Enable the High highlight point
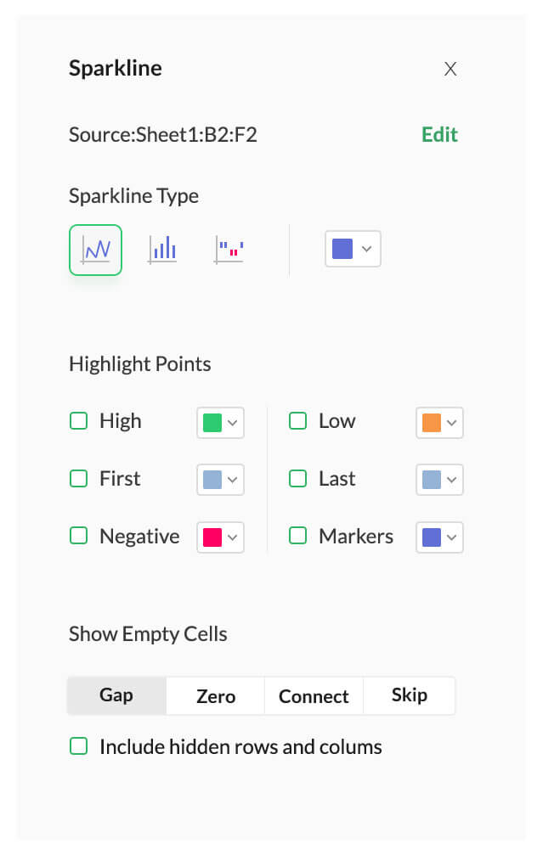Screen dimensions: 543x855 [78, 420]
